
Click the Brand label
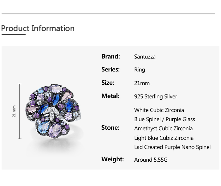(110, 56)
